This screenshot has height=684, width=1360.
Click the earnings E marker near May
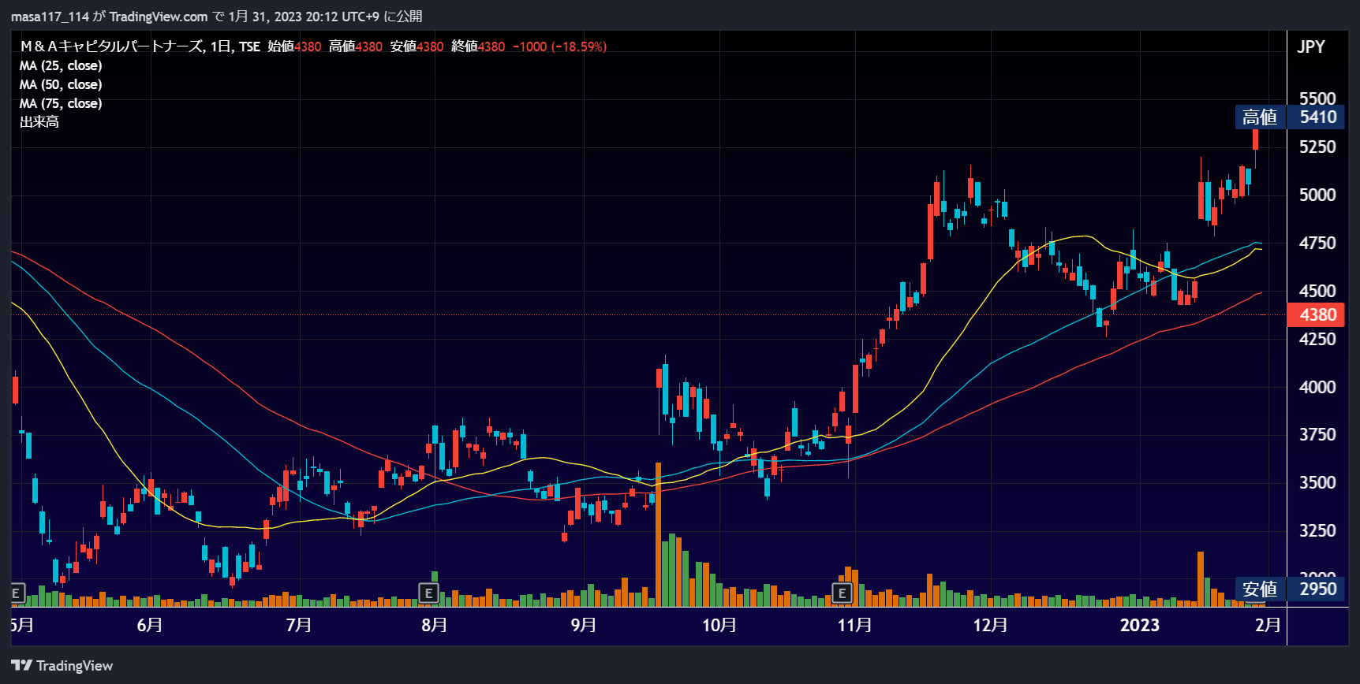[x=17, y=593]
